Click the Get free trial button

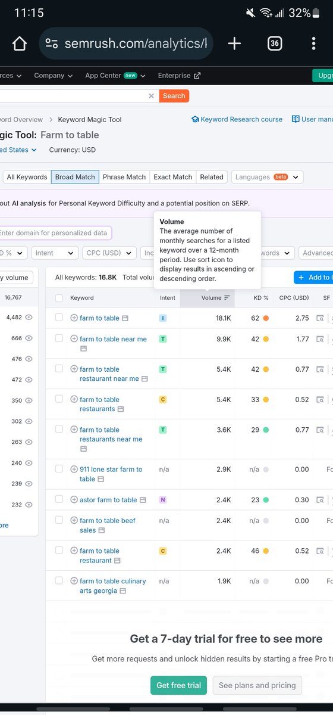pos(179,686)
